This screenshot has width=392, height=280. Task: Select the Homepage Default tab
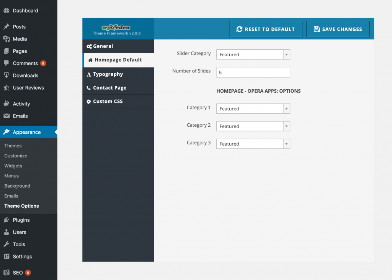pos(118,60)
